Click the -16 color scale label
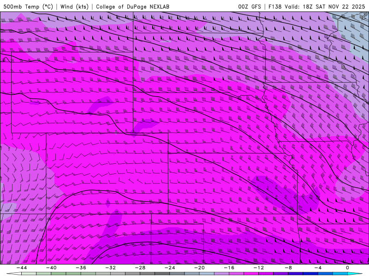The width and height of the screenshot is (369, 276). 229,268
